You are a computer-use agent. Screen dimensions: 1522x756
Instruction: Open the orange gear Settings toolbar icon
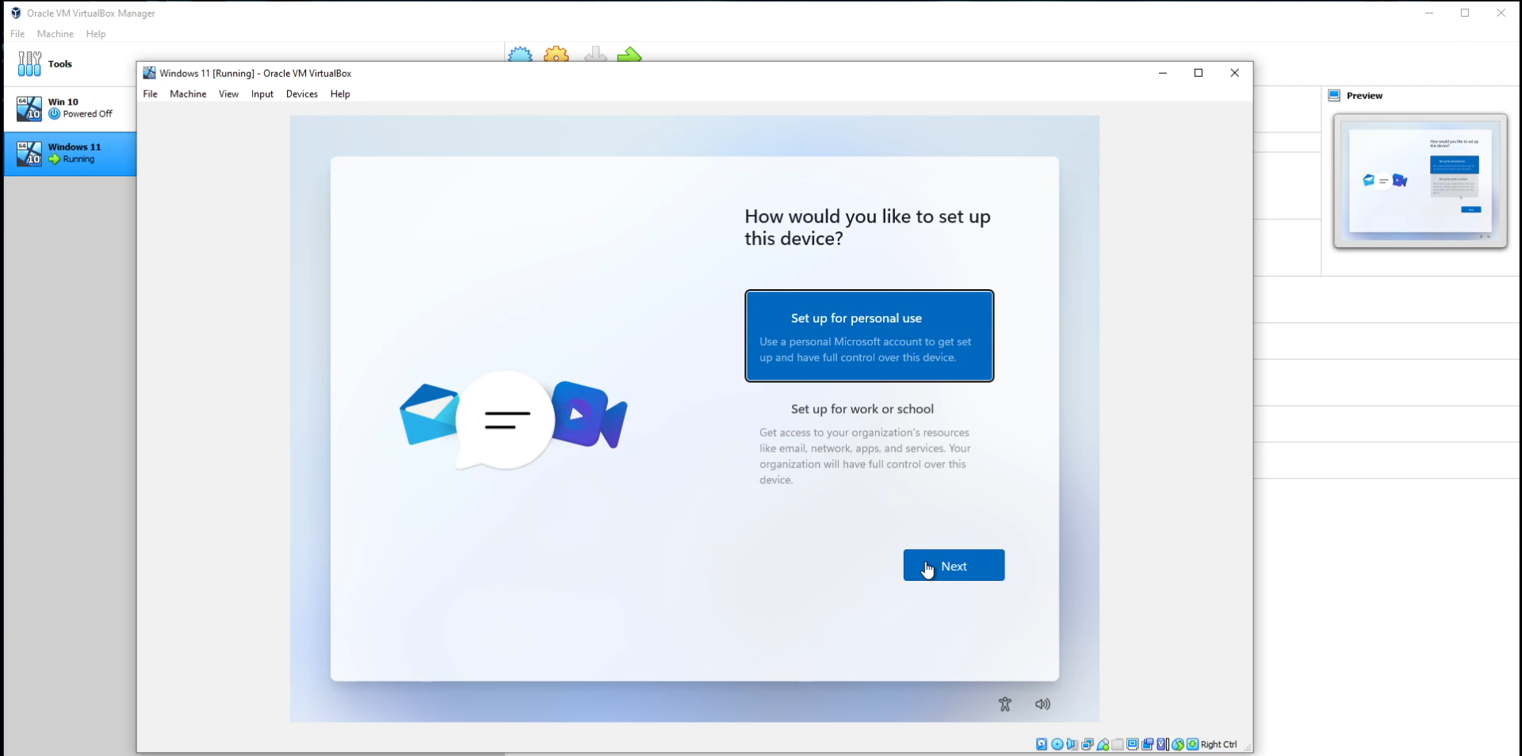556,54
